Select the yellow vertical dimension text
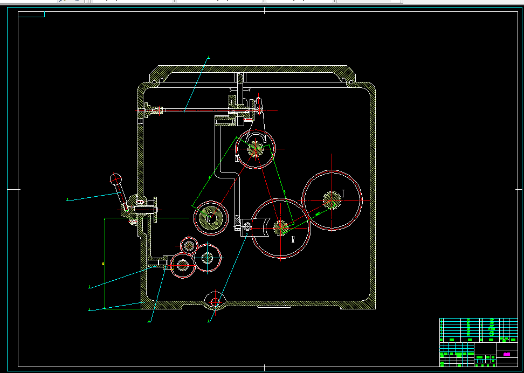This screenshot has height=373, width=524. 104,264
